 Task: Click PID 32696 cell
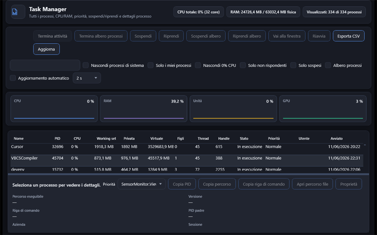click(x=57, y=147)
